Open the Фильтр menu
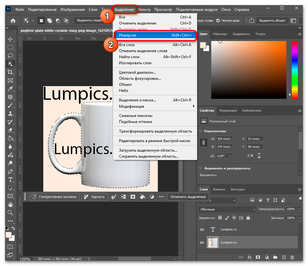The width and height of the screenshot is (308, 266). [144, 10]
